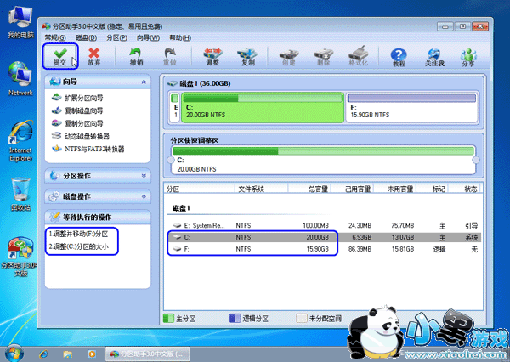The width and height of the screenshot is (510, 362).
Task: Click the 分享 (Share) toolbar icon
Action: coord(468,57)
